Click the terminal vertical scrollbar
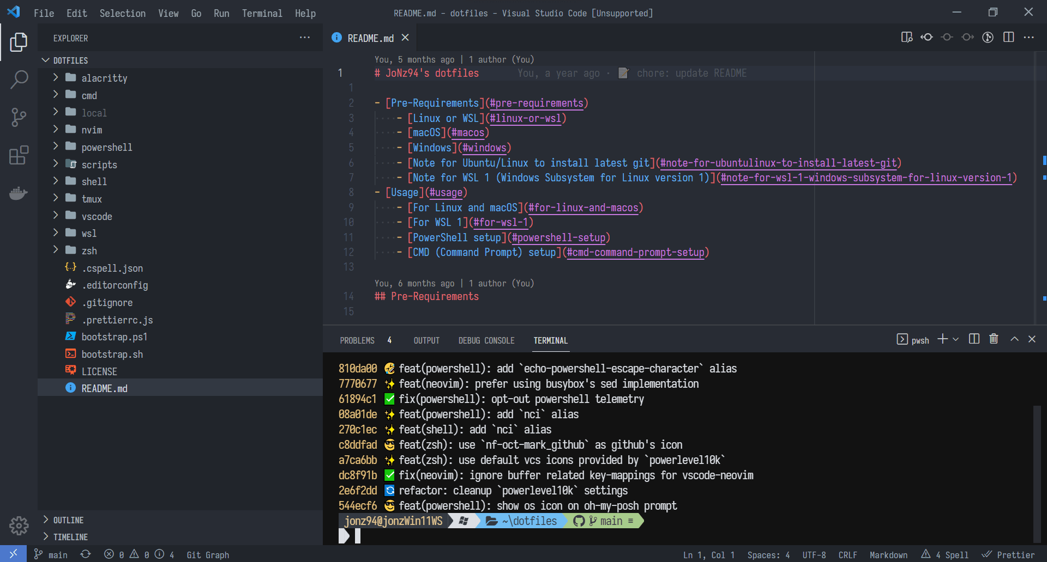The image size is (1047, 562). click(x=1037, y=474)
